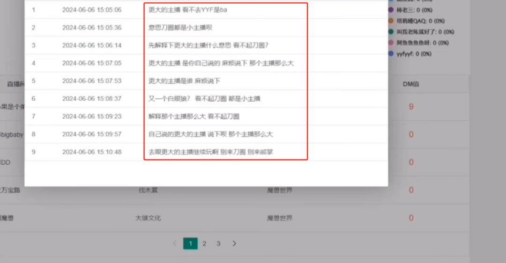This screenshot has width=506, height=263.
Task: Click row number 9 in popup table
Action: [x=34, y=152]
